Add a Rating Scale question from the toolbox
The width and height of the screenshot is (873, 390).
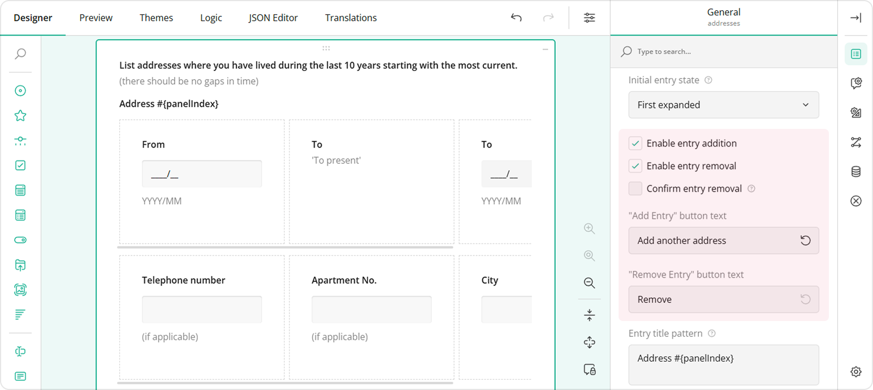click(x=20, y=115)
